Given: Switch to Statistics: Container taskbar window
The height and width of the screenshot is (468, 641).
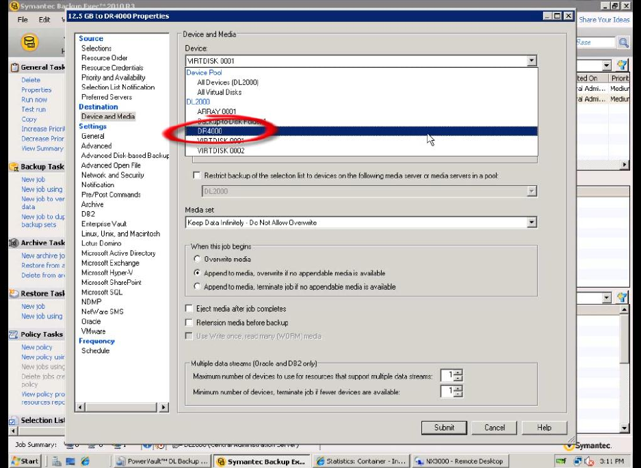Looking at the screenshot, I should pos(361,461).
